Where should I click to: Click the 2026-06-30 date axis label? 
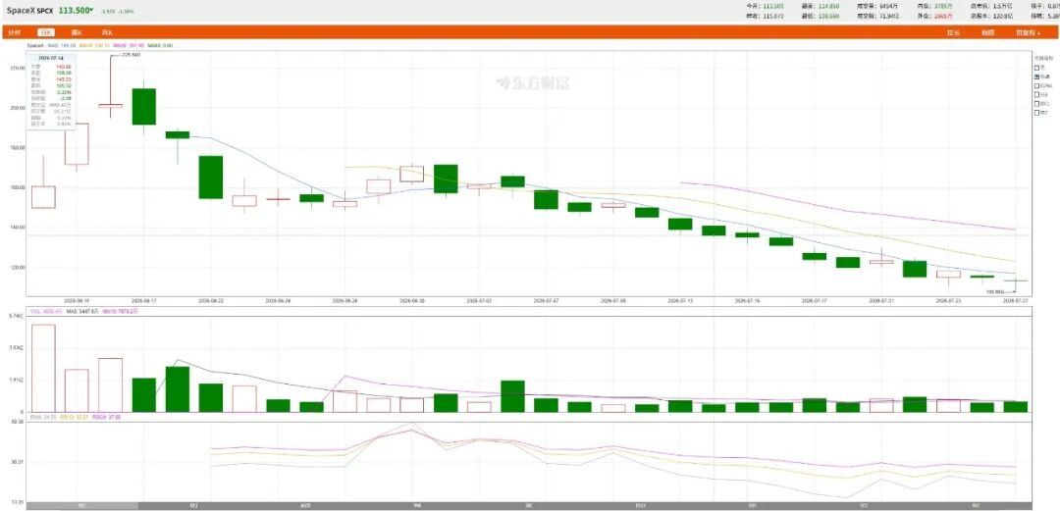coord(411,299)
